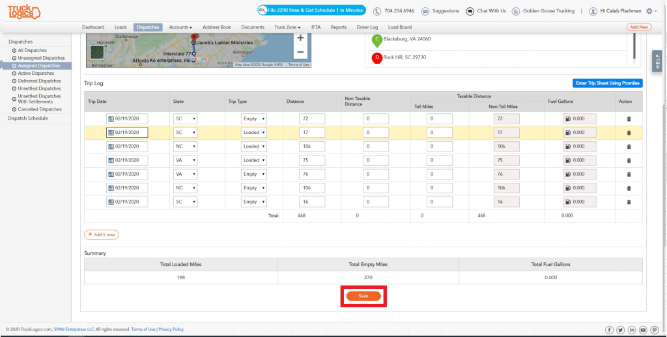The height and width of the screenshot is (337, 667).
Task: Open Trip Type dropdown in NC Empty row
Action: [253, 188]
